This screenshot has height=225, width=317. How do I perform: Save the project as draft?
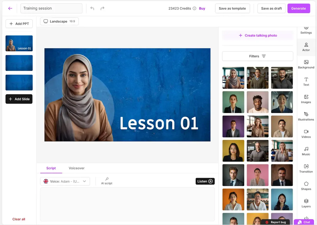(x=271, y=8)
